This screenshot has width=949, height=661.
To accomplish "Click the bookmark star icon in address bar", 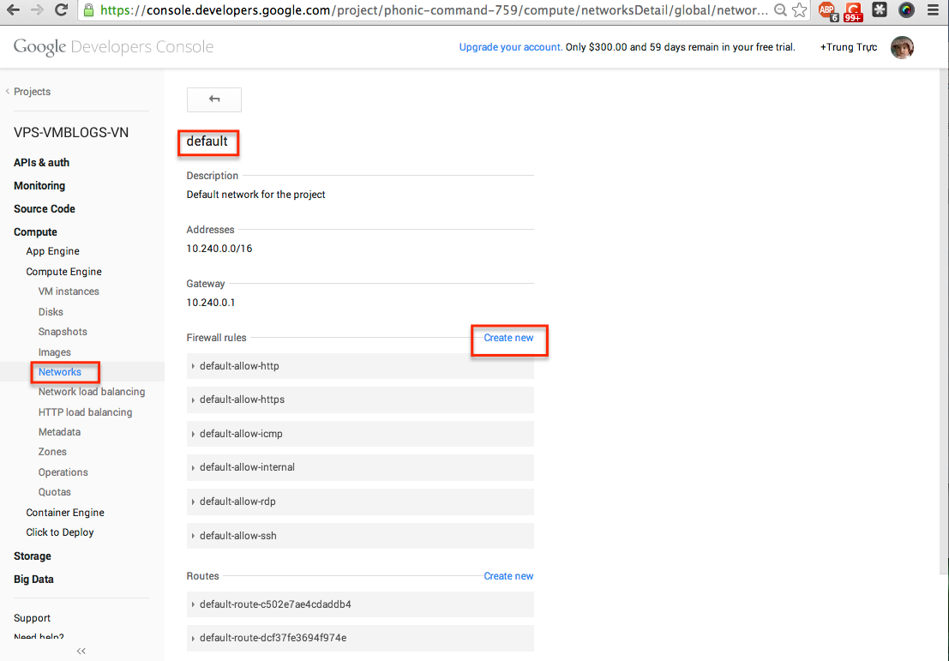I will click(x=799, y=11).
